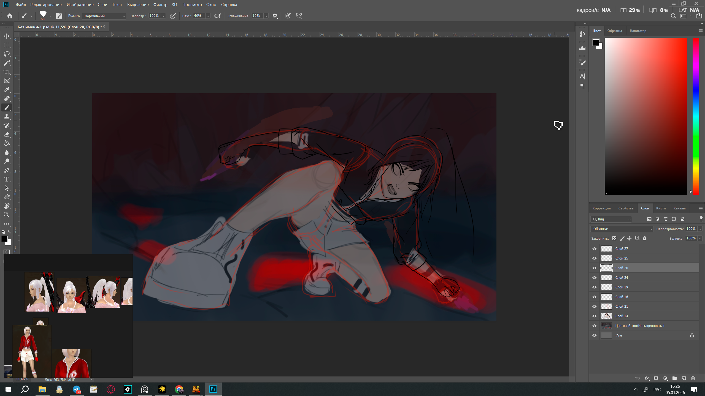Select the Horizontal Type tool
This screenshot has width=705, height=396.
point(7,179)
